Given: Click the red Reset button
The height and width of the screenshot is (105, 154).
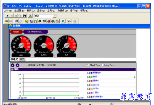Looking at the screenshot, I should (x=16, y=32).
